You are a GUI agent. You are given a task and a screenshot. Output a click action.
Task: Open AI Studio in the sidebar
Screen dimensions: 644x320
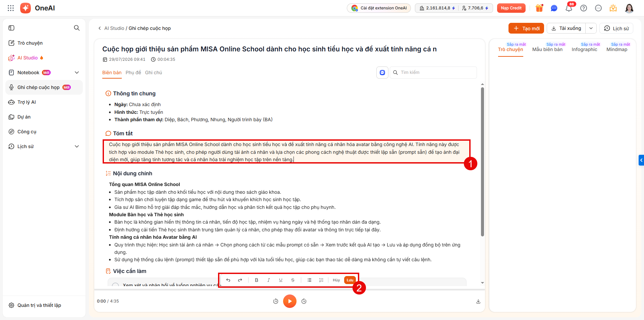point(44,58)
